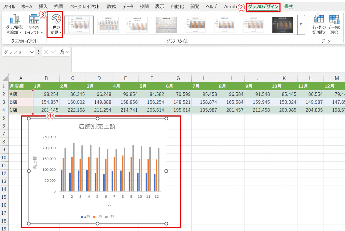
Task: Click the chart title 店舗別売上額
Action: tap(97, 127)
